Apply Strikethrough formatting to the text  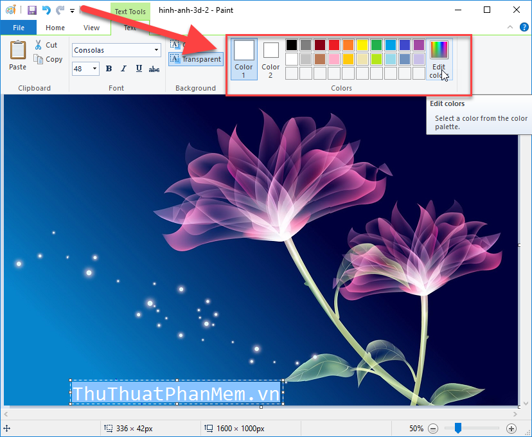tap(154, 68)
